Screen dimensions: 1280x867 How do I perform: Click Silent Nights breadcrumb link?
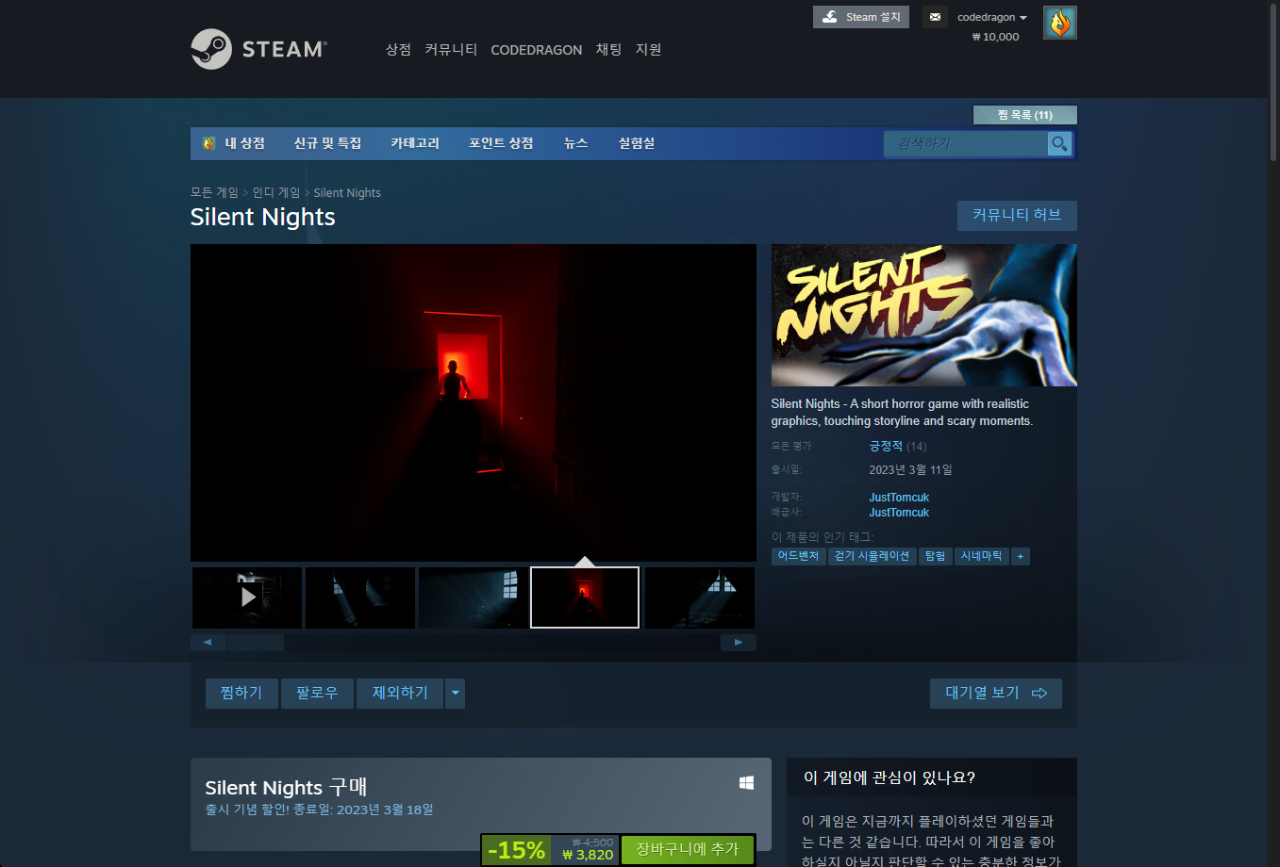pyautogui.click(x=347, y=192)
